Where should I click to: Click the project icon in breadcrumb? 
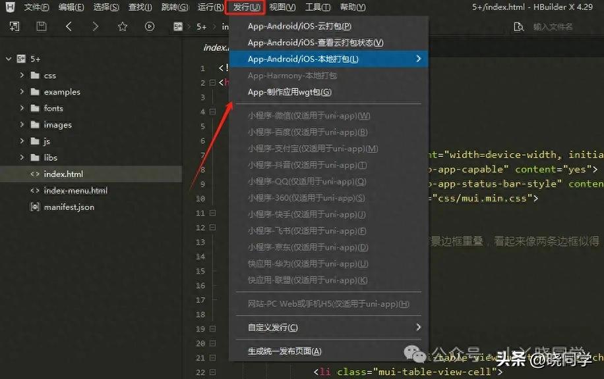click(177, 26)
